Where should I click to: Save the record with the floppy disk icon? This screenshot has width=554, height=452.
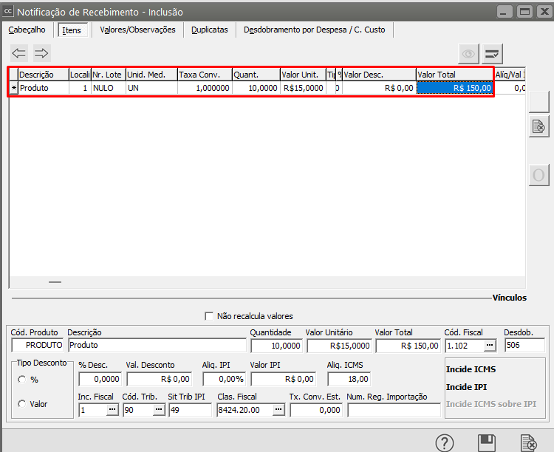tap(486, 442)
